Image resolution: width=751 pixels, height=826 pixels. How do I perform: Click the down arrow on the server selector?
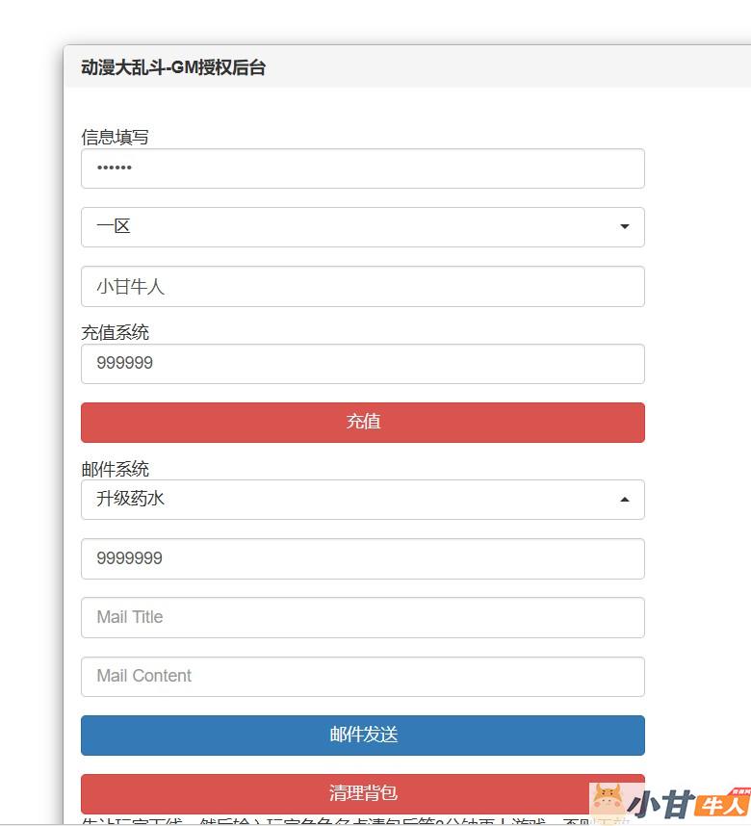coord(625,227)
